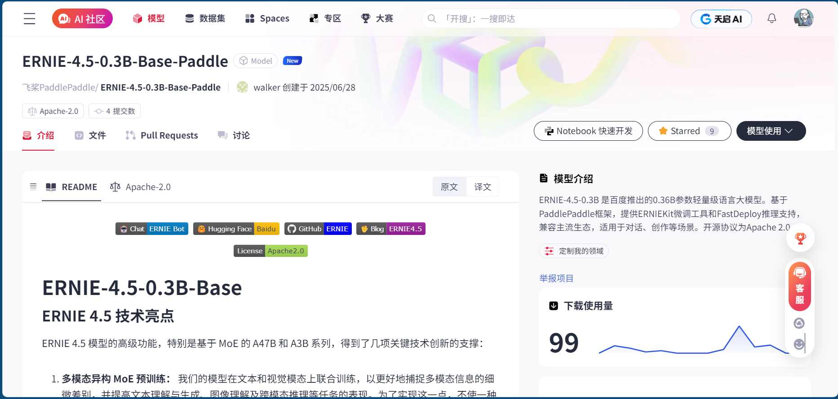
Task: Open the Blog ERNIE4.5 badge
Action: 391,229
